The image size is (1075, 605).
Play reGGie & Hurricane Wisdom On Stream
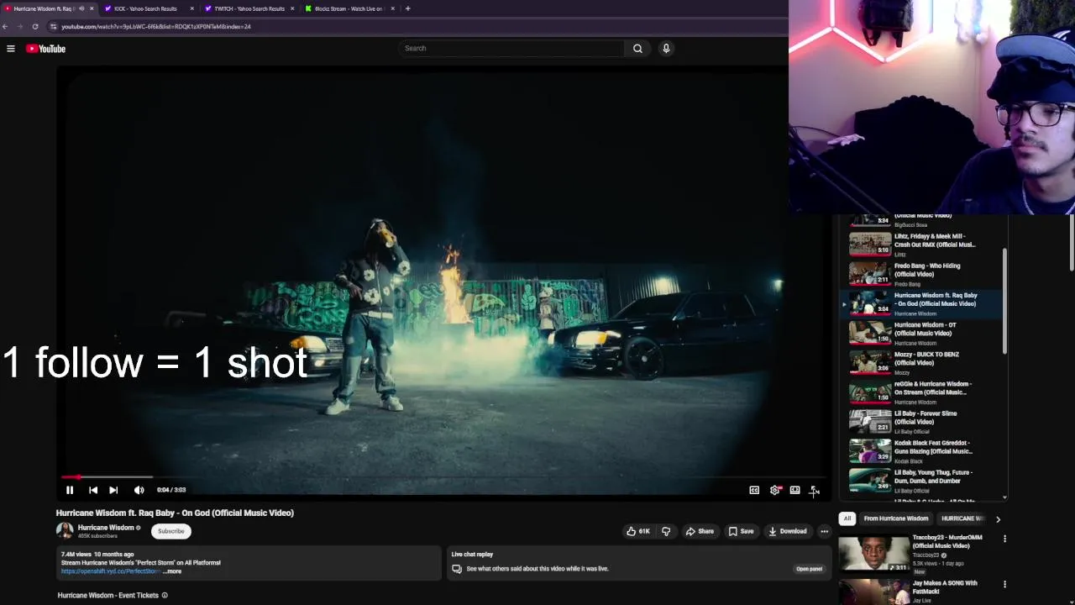[x=923, y=392]
